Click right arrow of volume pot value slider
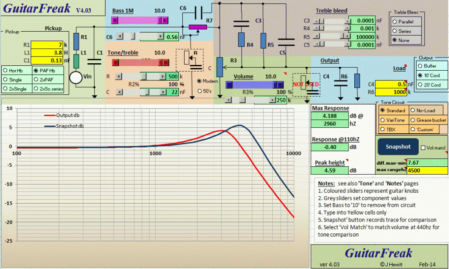The width and height of the screenshot is (449, 269). coord(272,100)
